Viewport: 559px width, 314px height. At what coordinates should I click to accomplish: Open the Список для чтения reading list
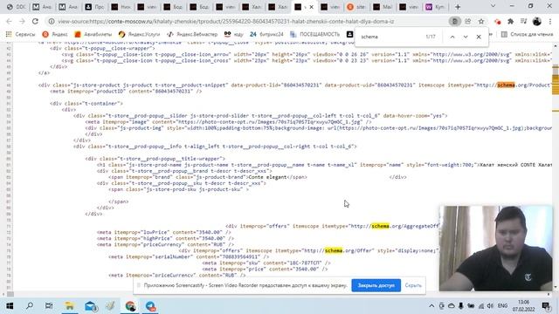point(527,35)
